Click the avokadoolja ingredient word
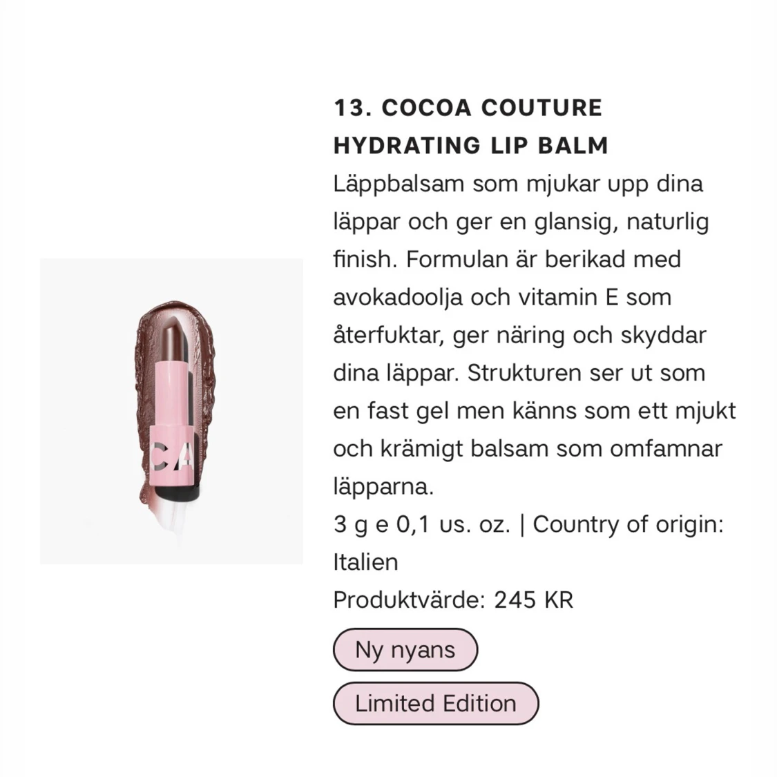The width and height of the screenshot is (777, 777). [x=398, y=298]
